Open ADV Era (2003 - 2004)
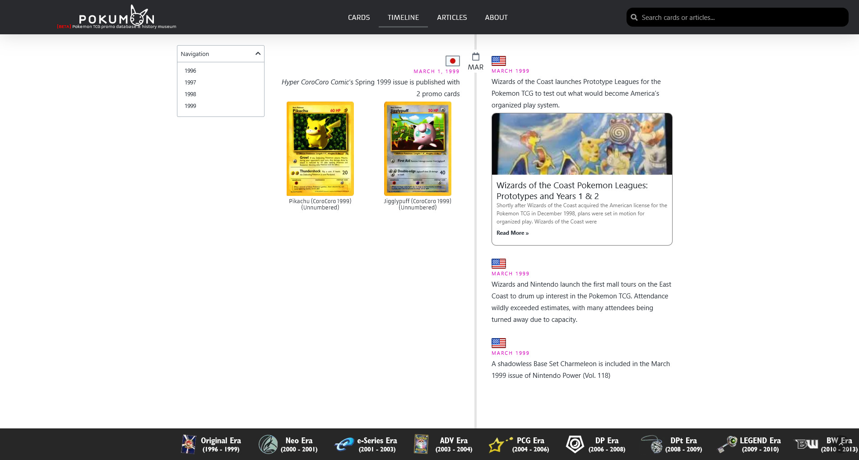 (443, 444)
